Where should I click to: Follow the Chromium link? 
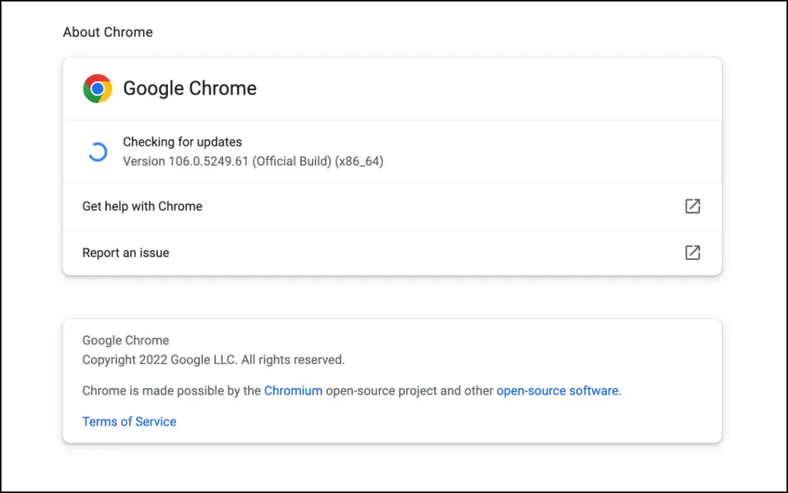293,391
